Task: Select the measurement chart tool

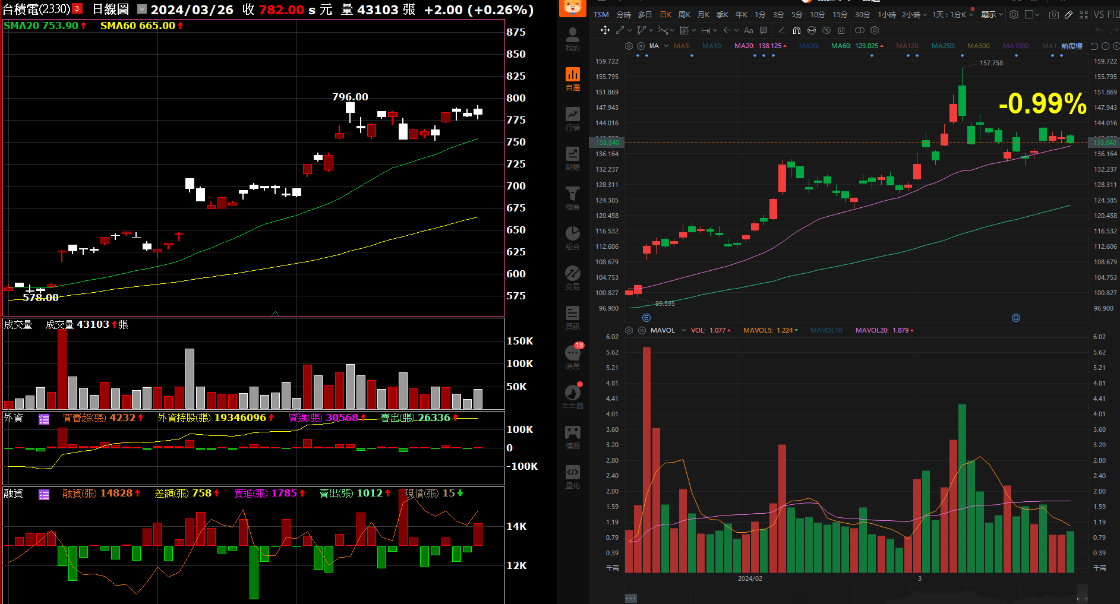Action: point(684,30)
